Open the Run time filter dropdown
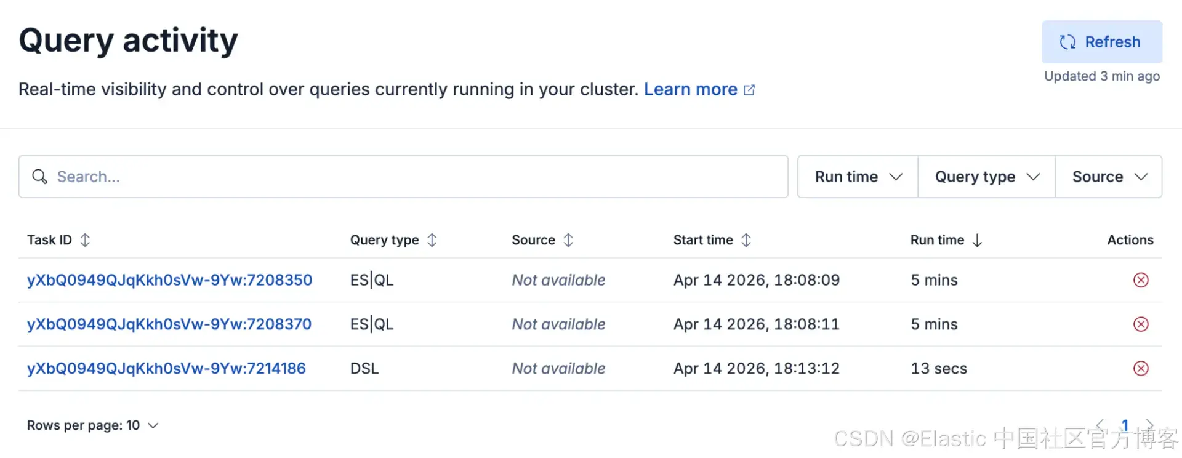 [x=858, y=177]
